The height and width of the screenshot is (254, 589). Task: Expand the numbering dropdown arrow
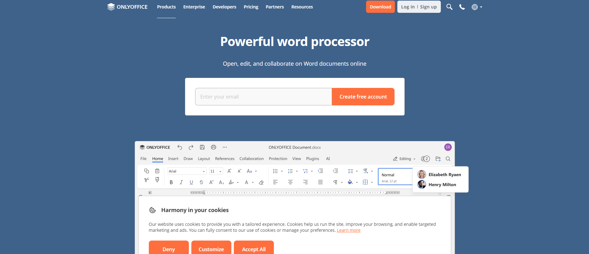pos(297,171)
